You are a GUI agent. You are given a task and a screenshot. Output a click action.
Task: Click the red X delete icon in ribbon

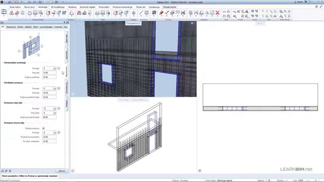(x=217, y=13)
